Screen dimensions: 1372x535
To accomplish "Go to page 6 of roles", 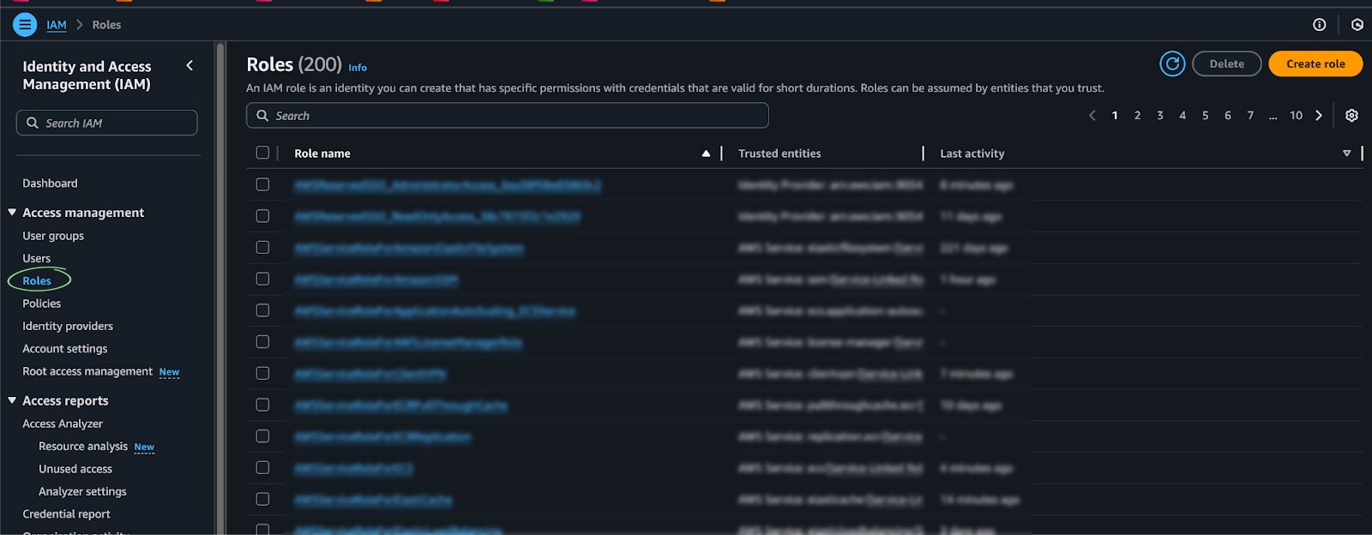I will 1228,116.
